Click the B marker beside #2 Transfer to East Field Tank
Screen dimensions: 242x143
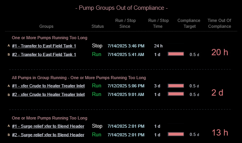coord(9,54)
